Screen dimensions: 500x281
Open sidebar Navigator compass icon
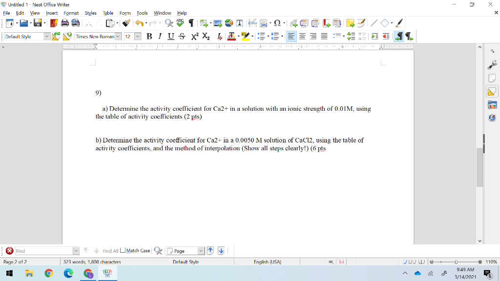point(492,118)
